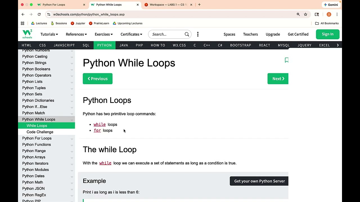
Task: Open Python For Loops in the sidebar
Action: 37,138
